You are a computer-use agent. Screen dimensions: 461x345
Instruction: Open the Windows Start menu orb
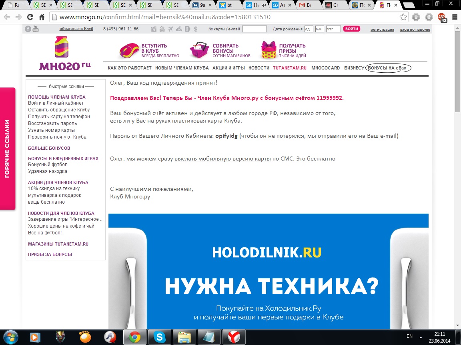point(11,337)
